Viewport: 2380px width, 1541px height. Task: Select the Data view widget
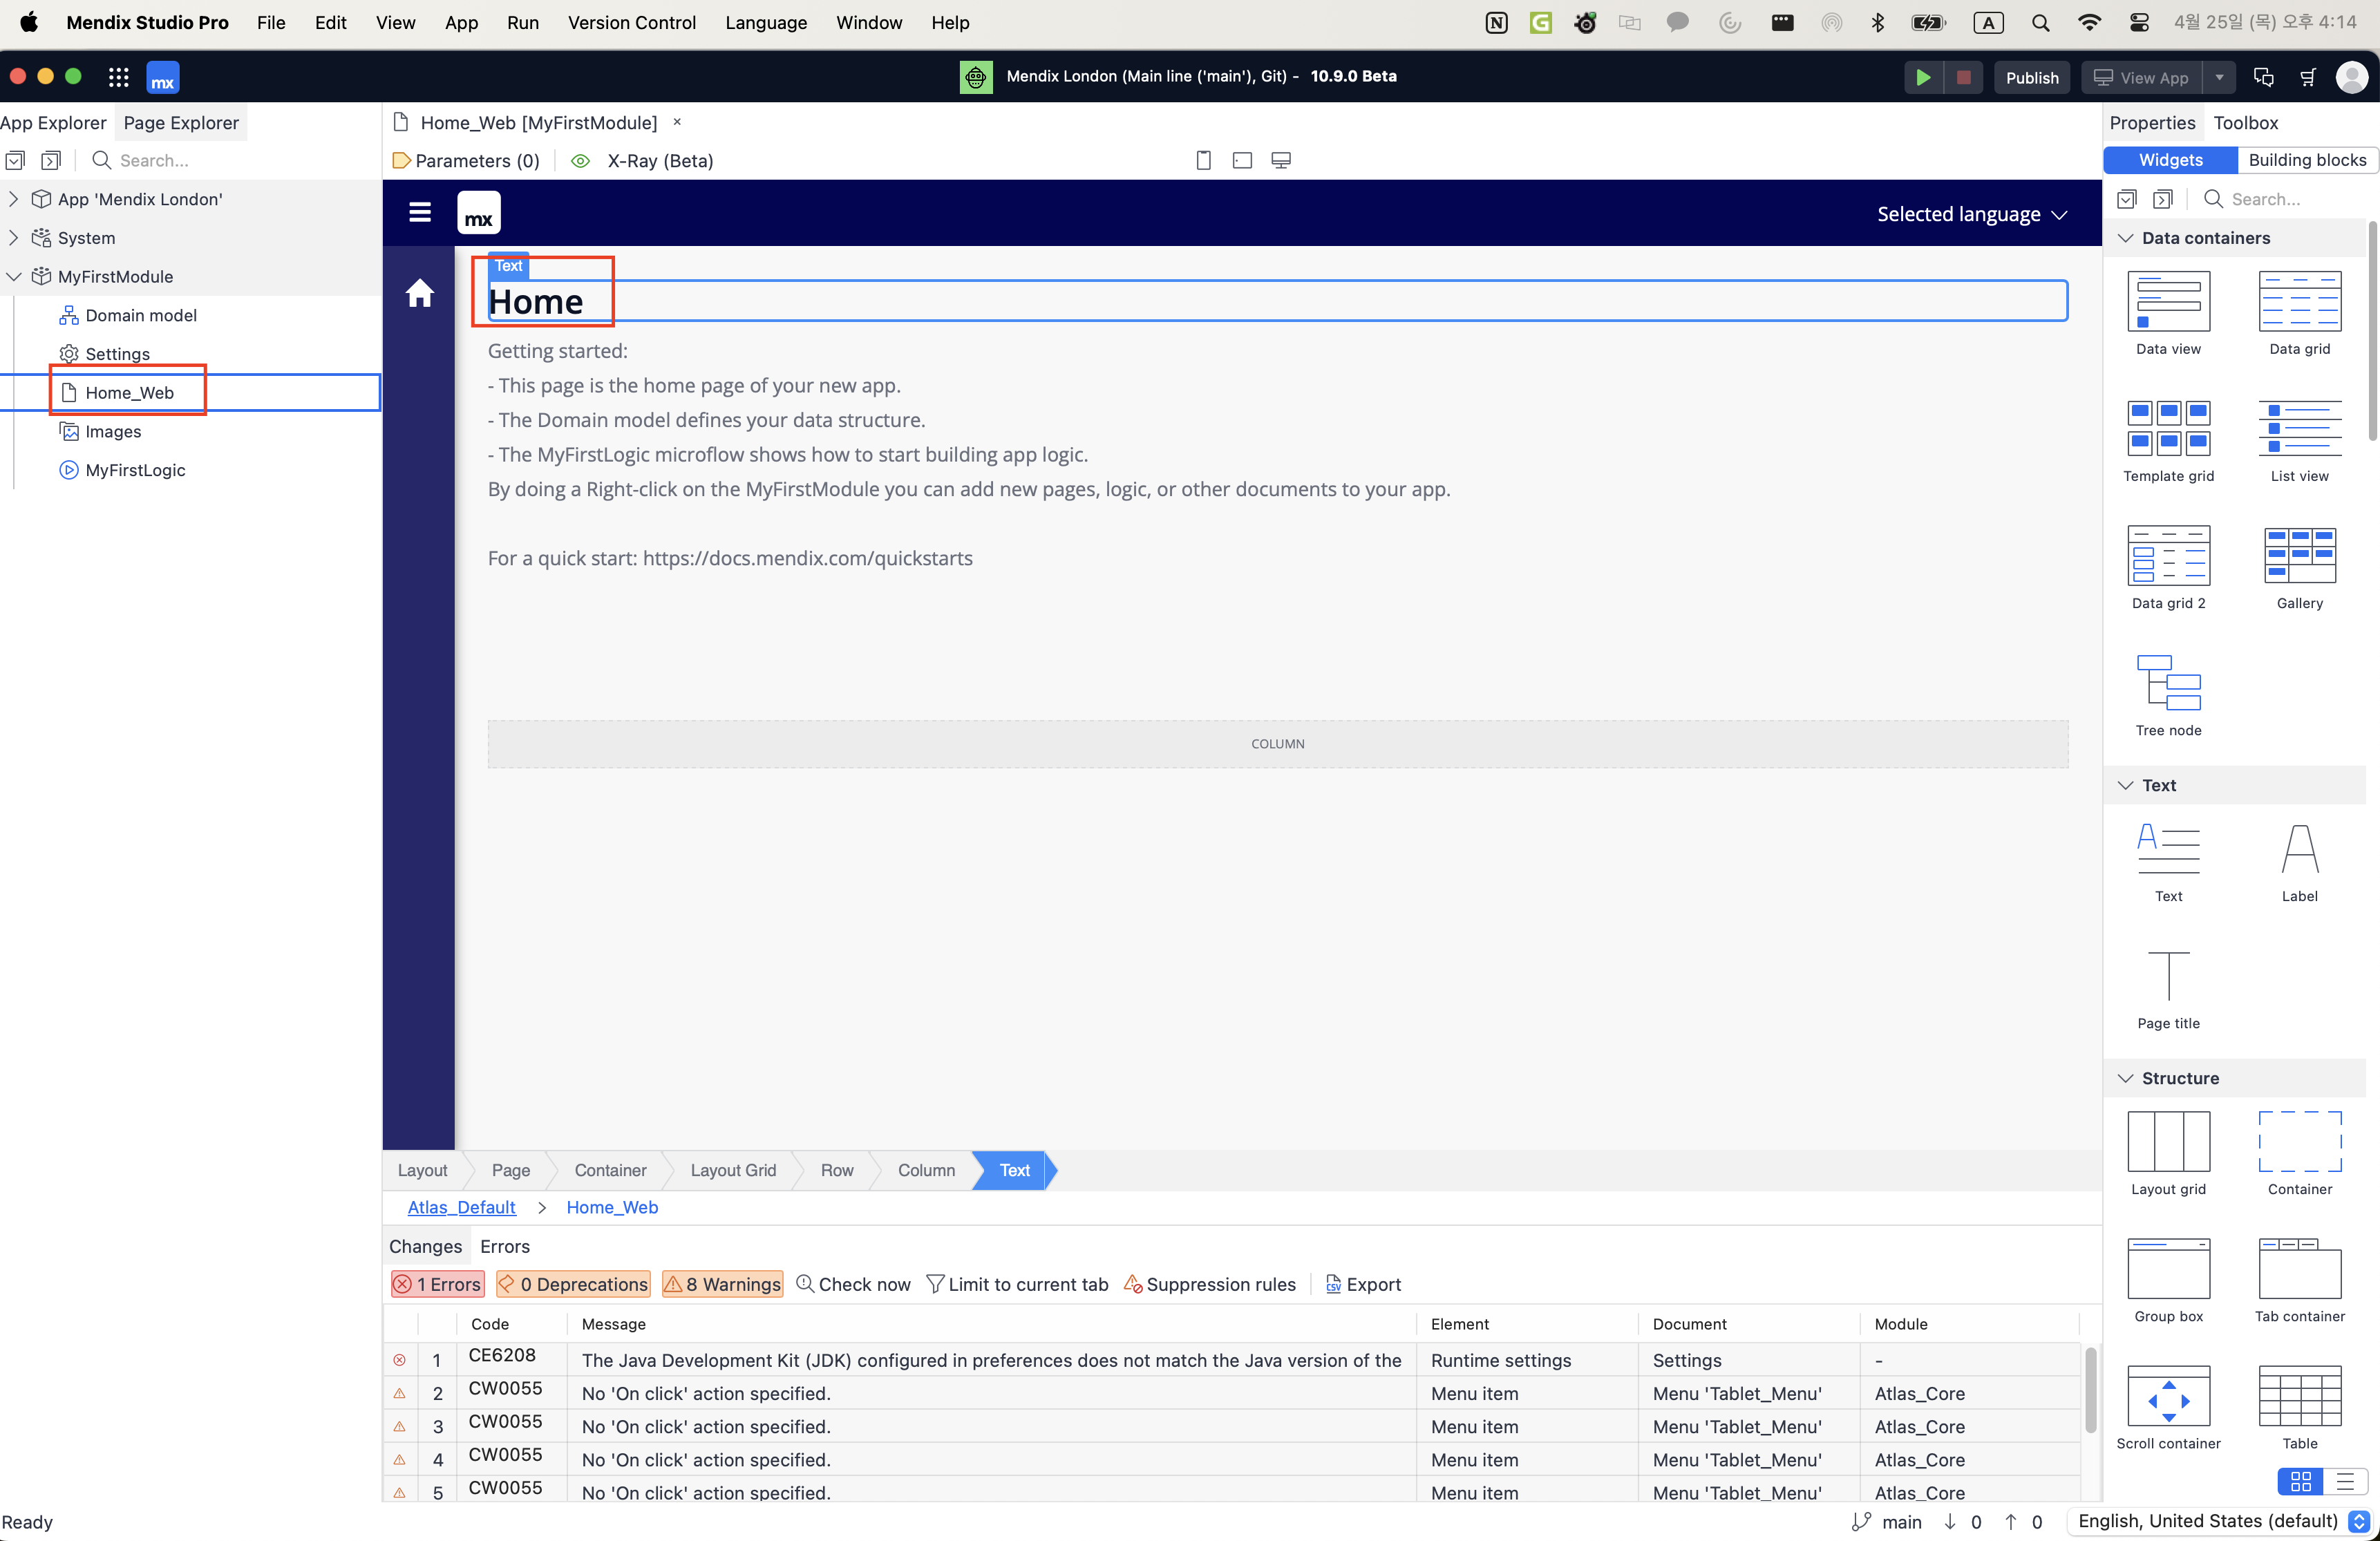(2168, 313)
